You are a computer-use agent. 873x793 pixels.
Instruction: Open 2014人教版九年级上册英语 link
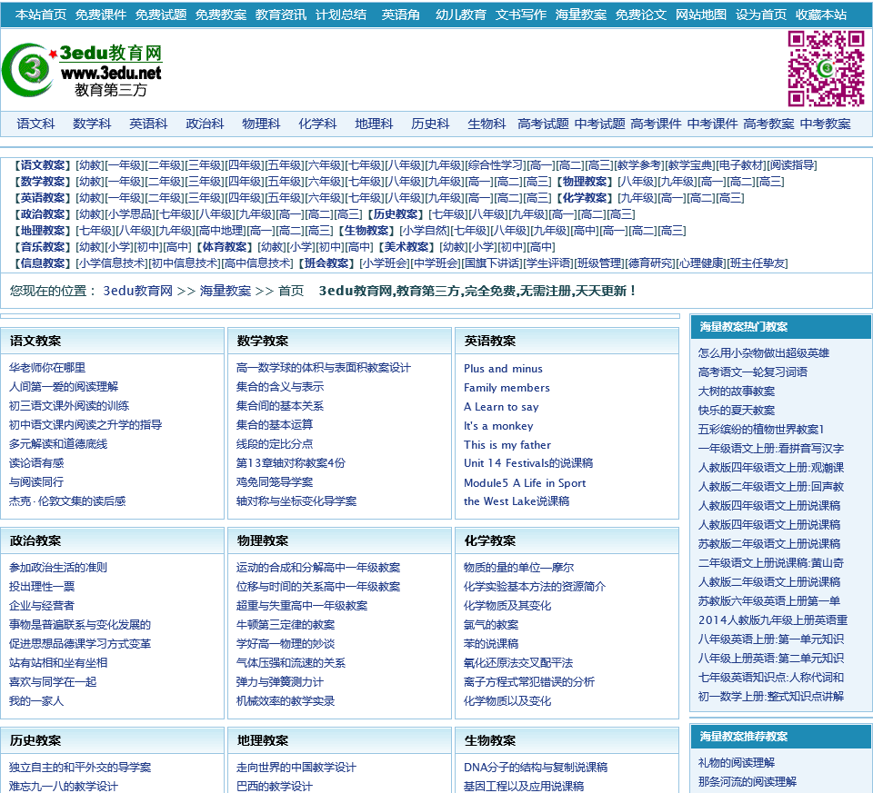tap(773, 620)
